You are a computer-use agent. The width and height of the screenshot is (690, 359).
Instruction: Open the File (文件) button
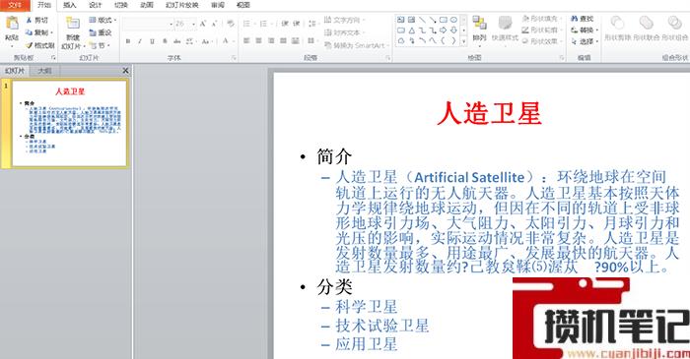[x=15, y=5]
